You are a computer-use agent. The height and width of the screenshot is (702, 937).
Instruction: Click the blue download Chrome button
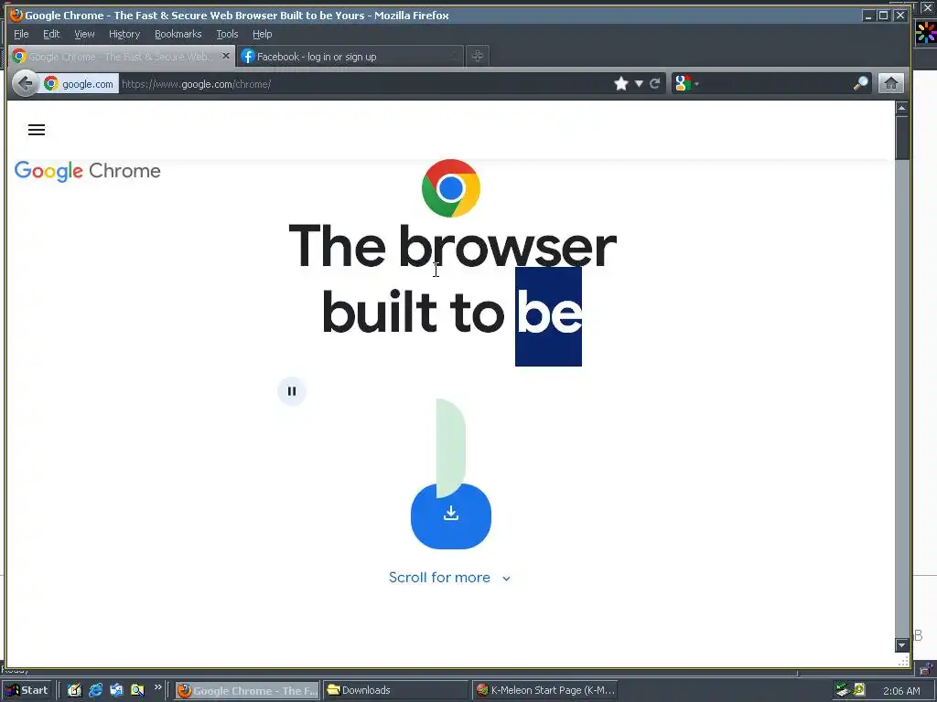451,516
